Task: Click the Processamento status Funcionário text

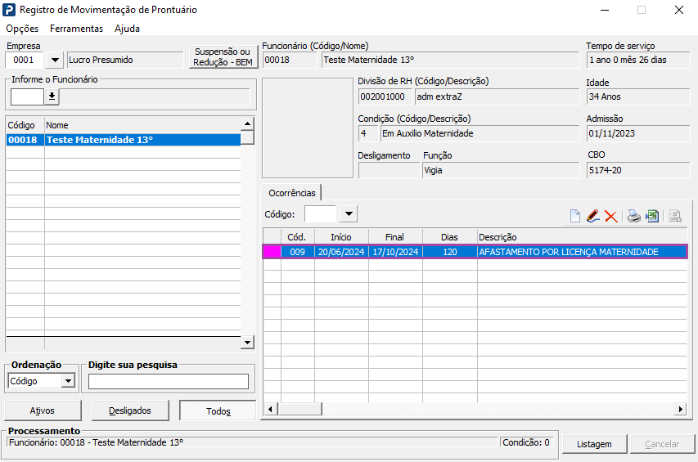Action: pos(97,442)
